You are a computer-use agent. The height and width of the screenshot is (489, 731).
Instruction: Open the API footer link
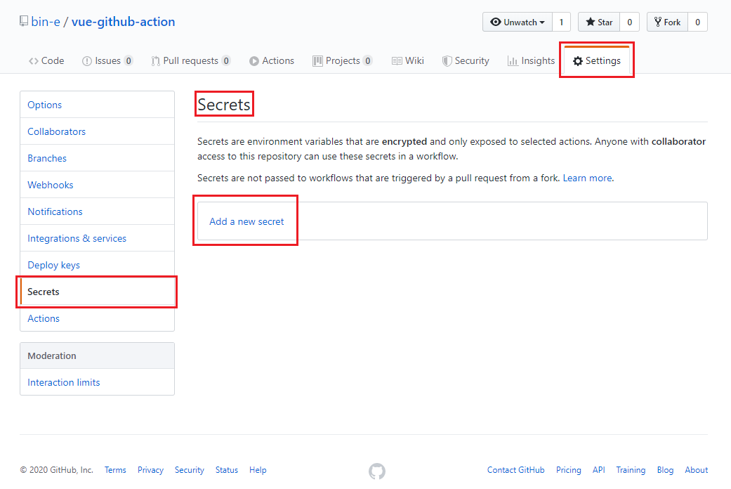(598, 470)
